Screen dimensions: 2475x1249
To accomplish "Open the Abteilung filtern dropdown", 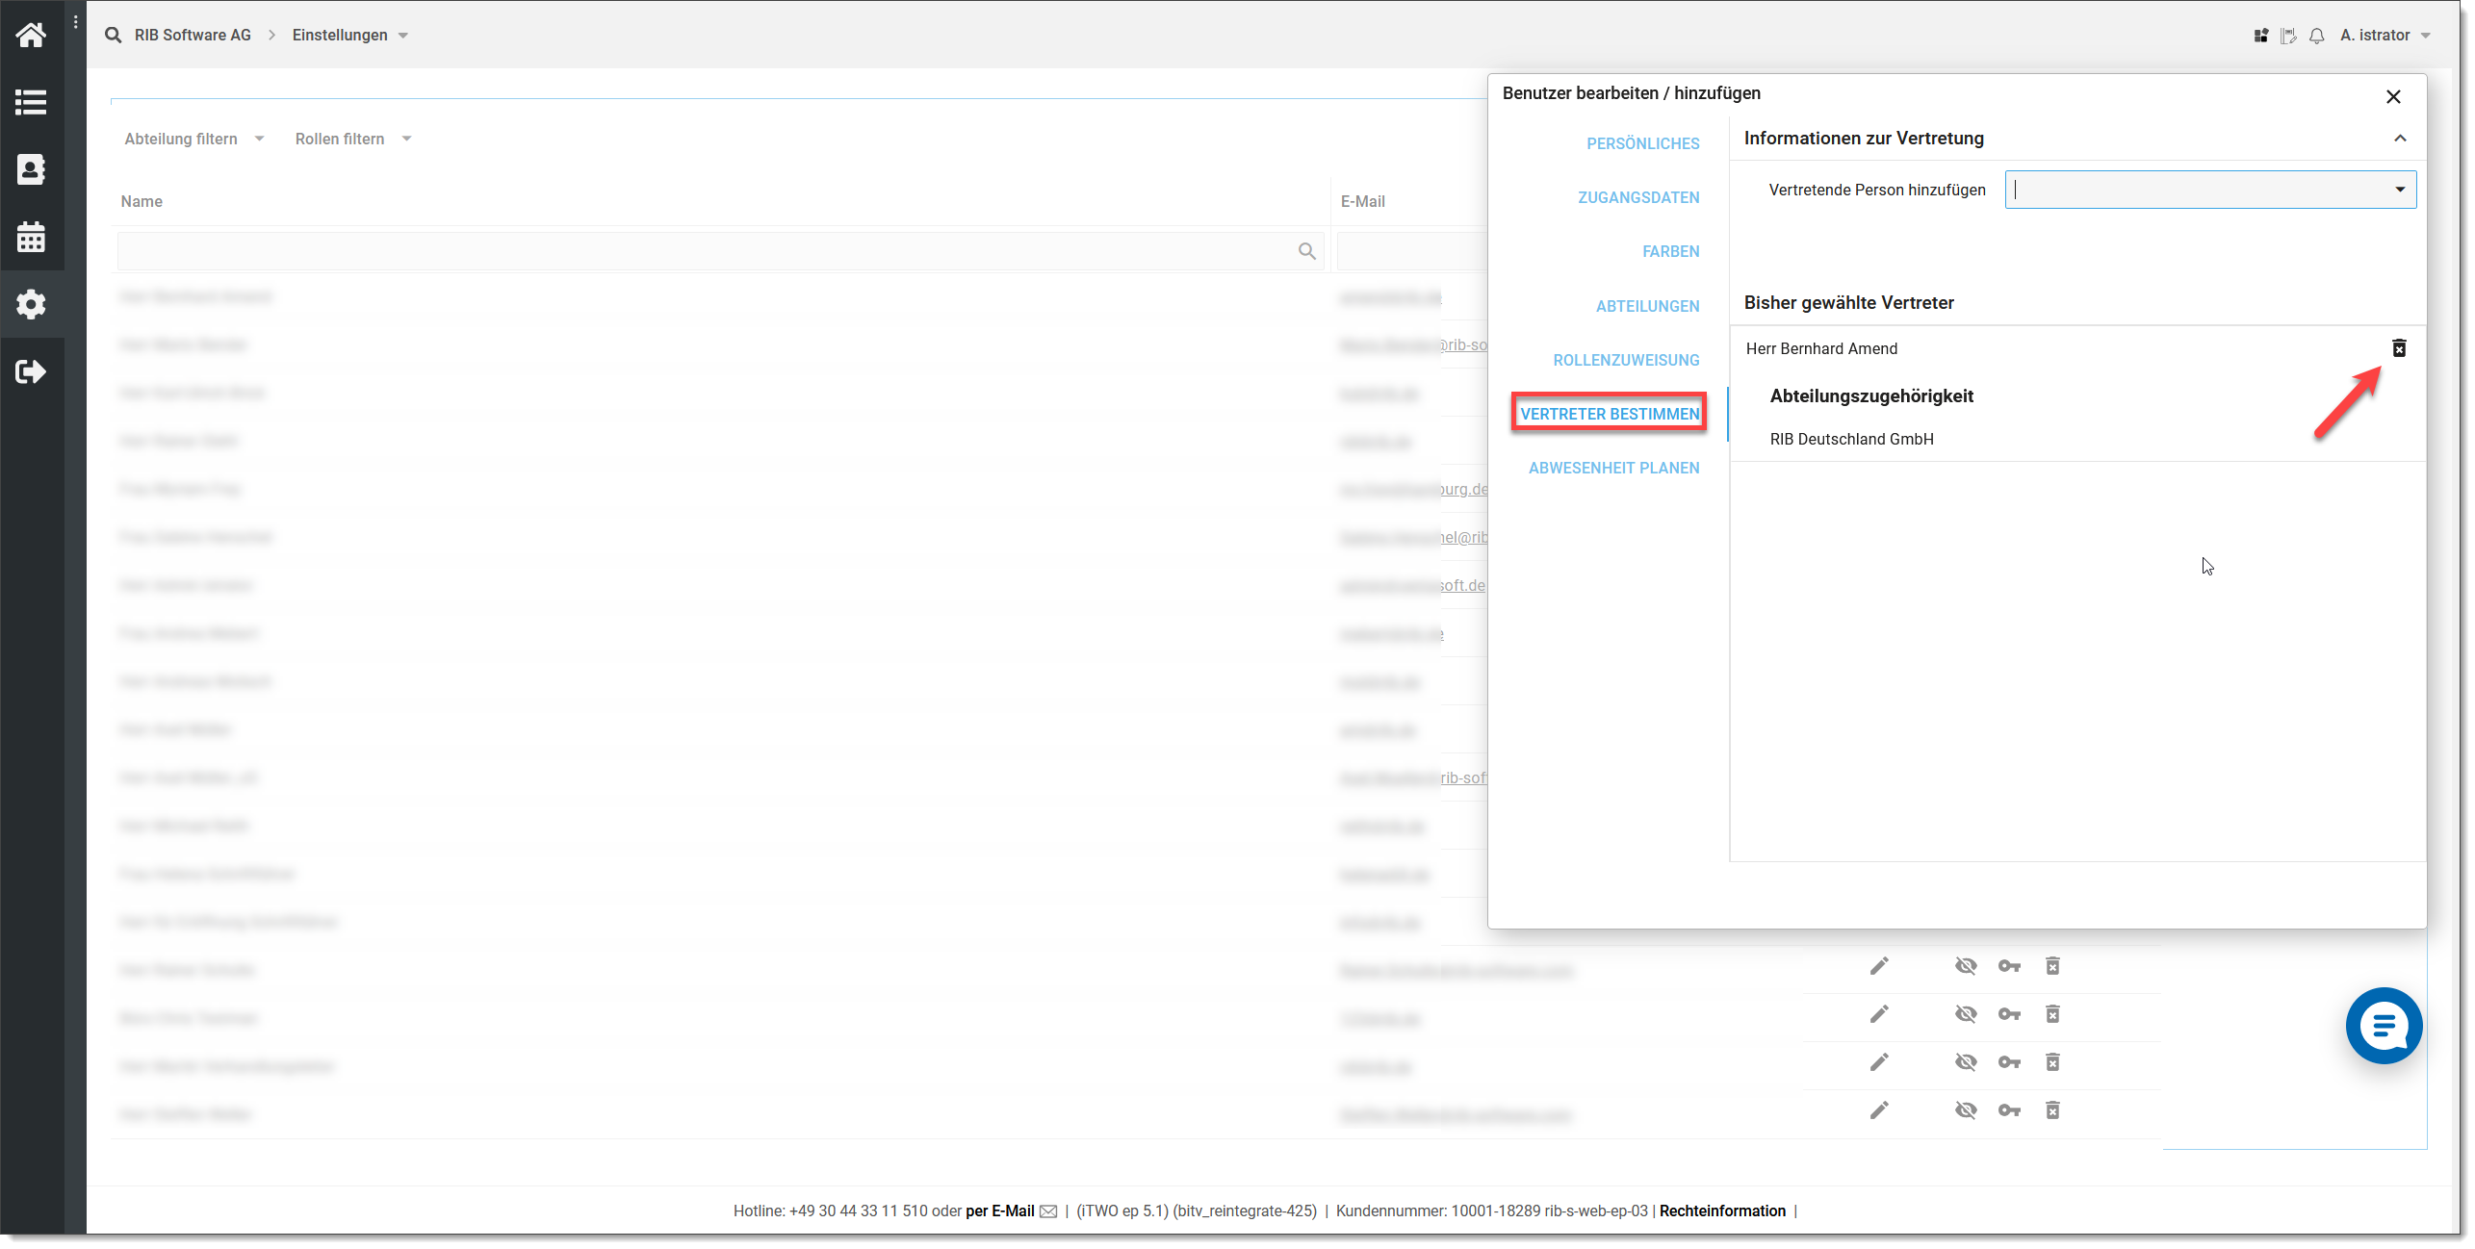I will click(x=193, y=139).
